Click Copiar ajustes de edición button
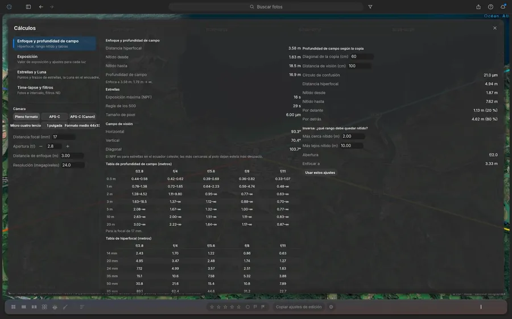512x319 pixels. pos(299,307)
